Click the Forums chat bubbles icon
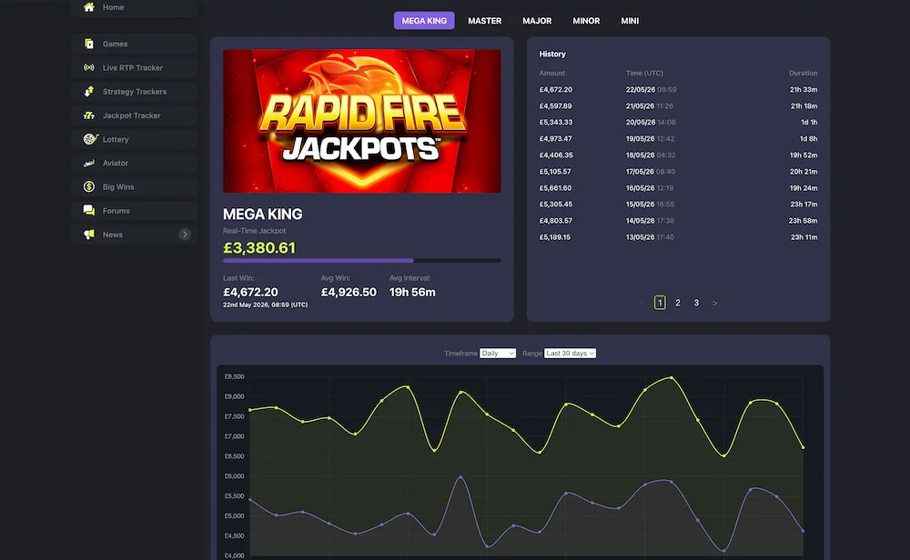 [x=89, y=210]
